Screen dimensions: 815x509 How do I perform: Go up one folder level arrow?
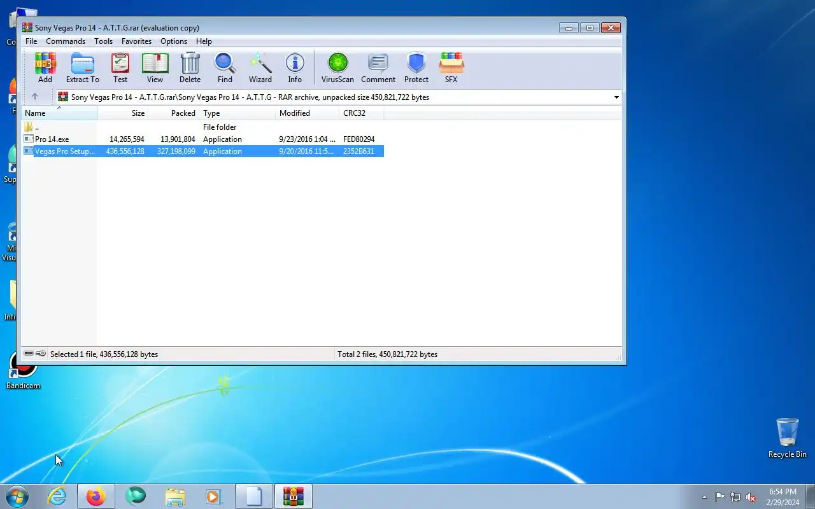click(35, 97)
